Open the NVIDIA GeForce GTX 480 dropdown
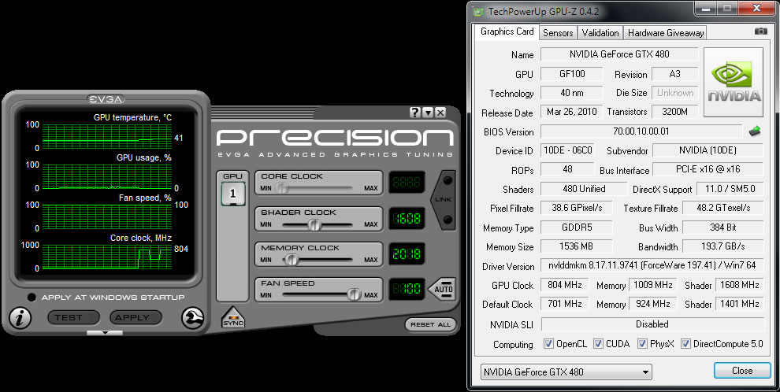The image size is (780, 392). [x=566, y=372]
